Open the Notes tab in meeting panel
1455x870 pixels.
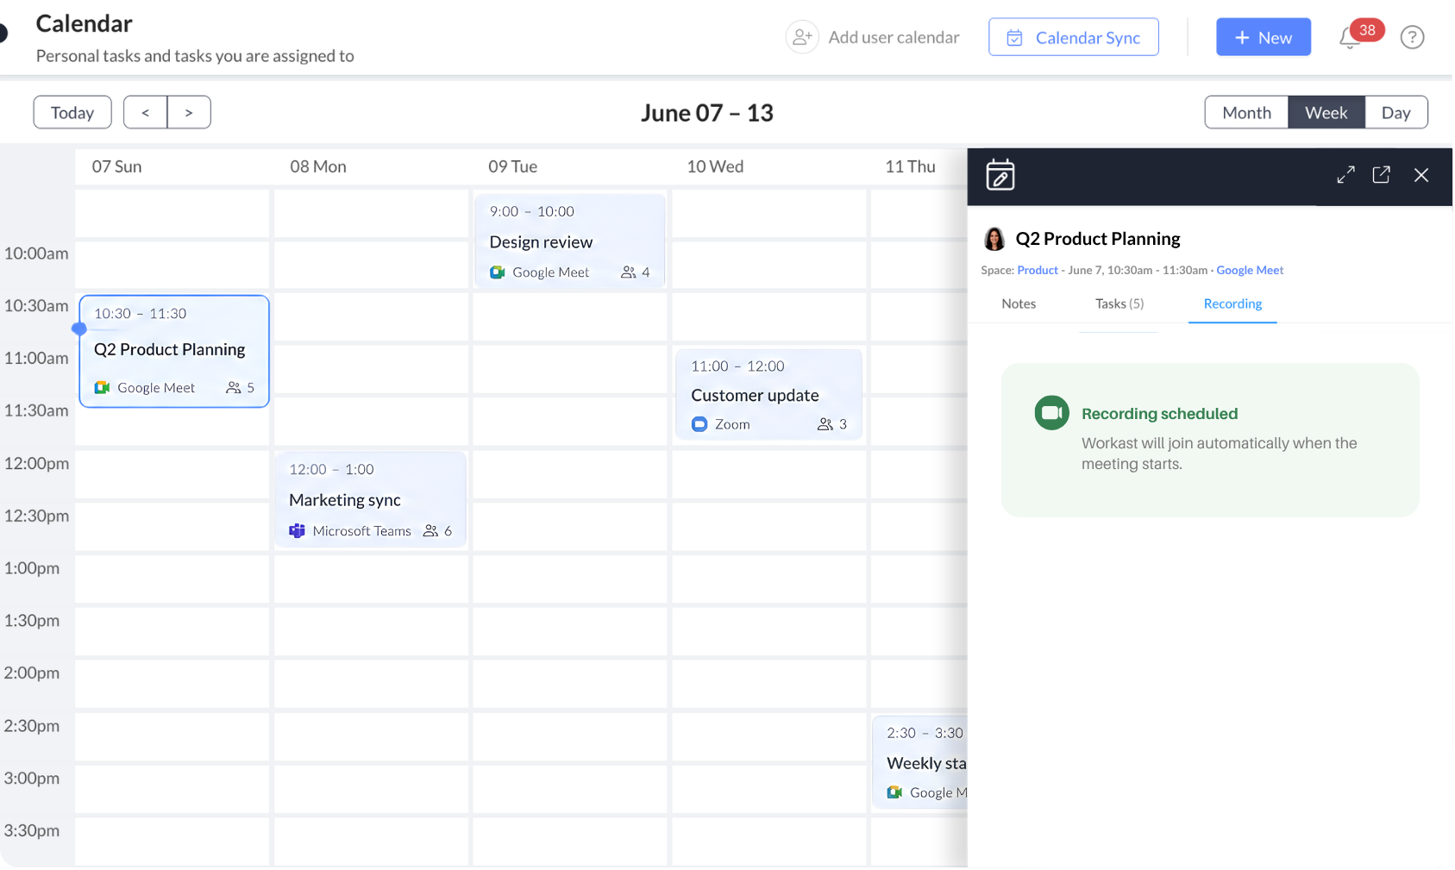coord(1019,304)
